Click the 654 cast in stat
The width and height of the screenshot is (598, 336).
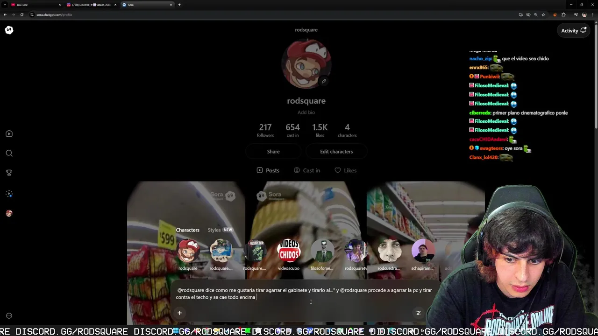click(292, 130)
